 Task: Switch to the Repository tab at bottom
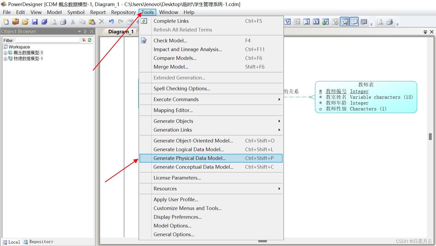click(39, 242)
